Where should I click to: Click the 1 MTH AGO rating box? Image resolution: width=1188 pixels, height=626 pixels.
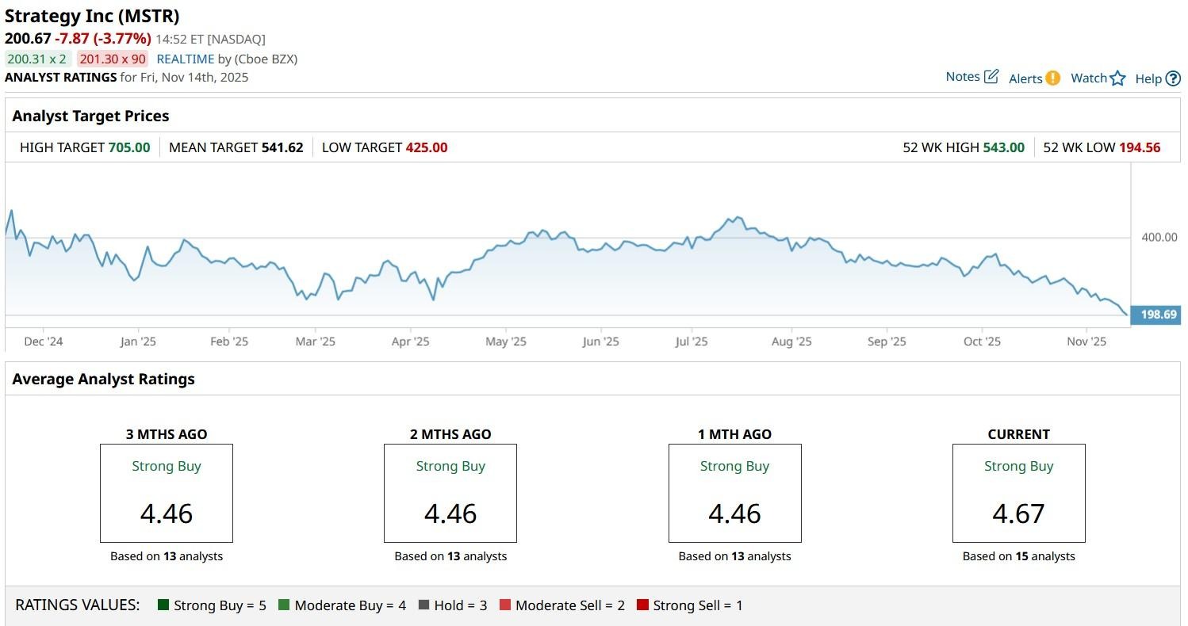pyautogui.click(x=734, y=493)
